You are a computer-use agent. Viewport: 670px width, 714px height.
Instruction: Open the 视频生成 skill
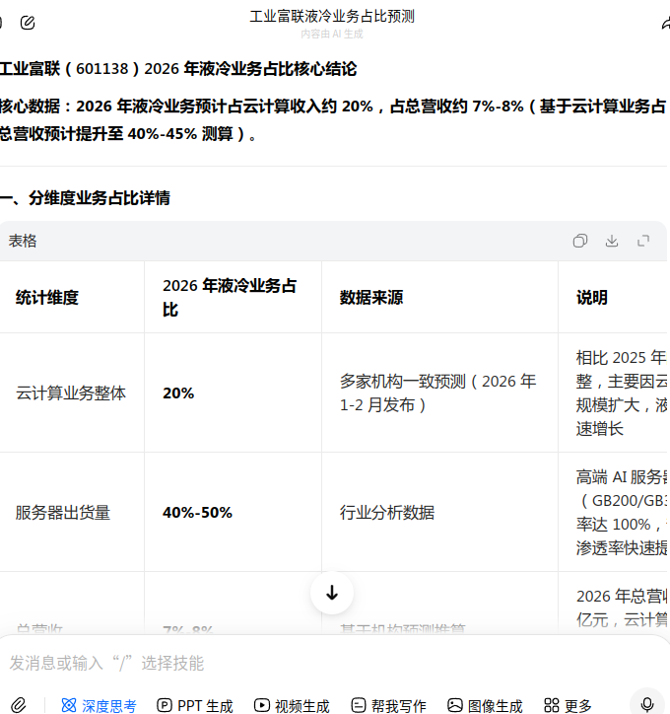tap(292, 706)
